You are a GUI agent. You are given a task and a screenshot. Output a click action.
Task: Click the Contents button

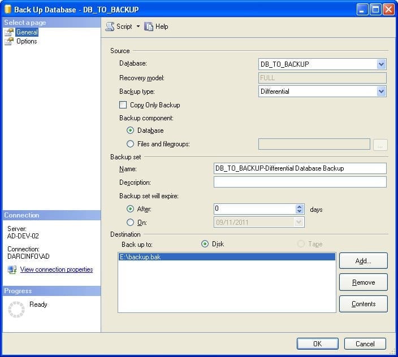(363, 304)
